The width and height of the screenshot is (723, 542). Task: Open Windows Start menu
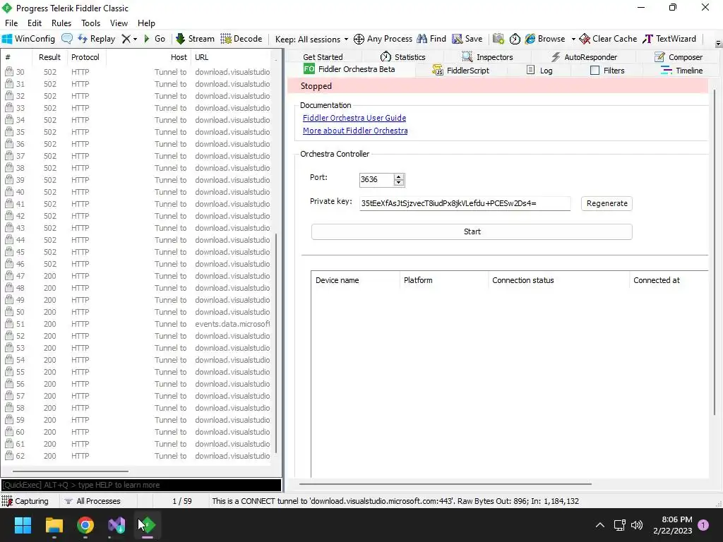23,525
